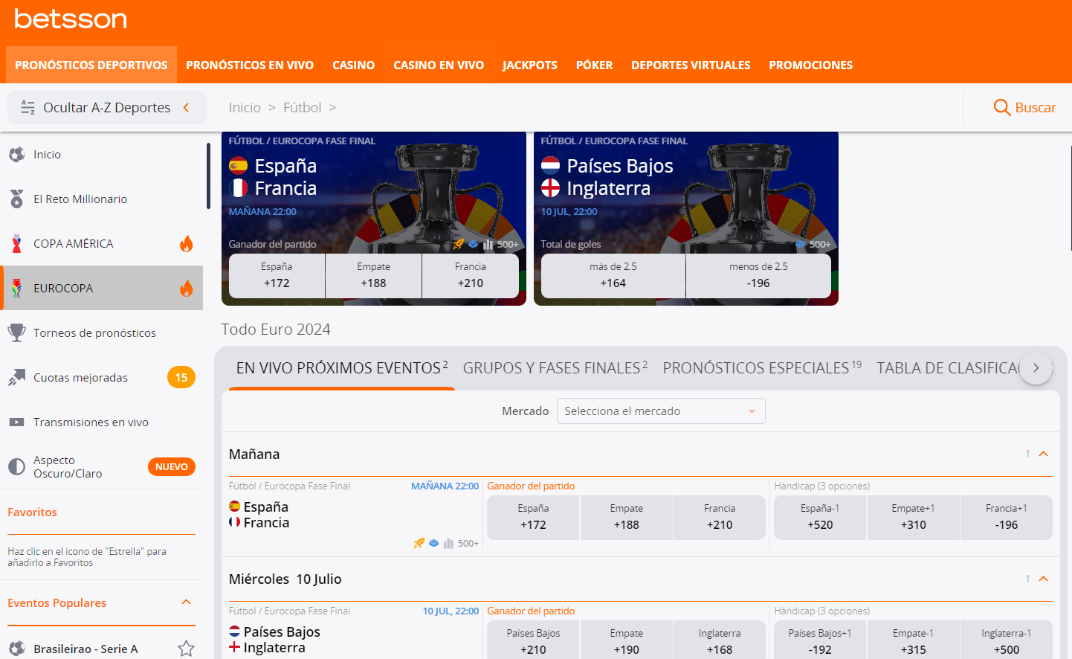This screenshot has height=659, width=1072.
Task: Open Pronósticos en Vivo menu
Action: [250, 65]
